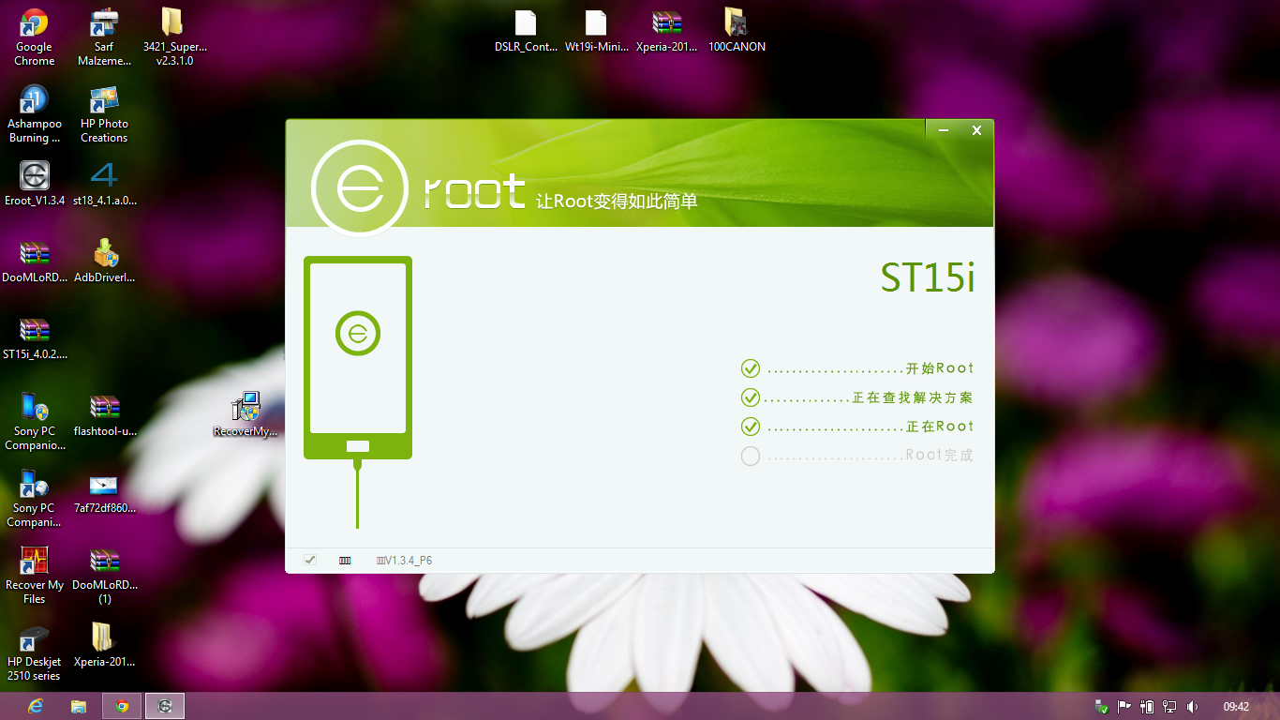Viewport: 1280px width, 720px height.
Task: Minimize the Eroot window
Action: click(944, 130)
